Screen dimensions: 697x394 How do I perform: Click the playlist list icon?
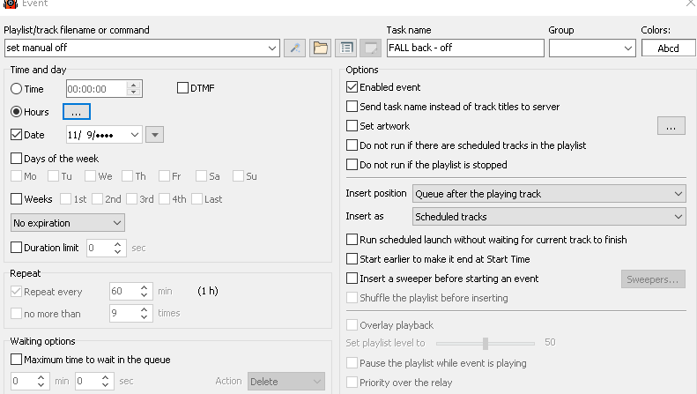(345, 48)
